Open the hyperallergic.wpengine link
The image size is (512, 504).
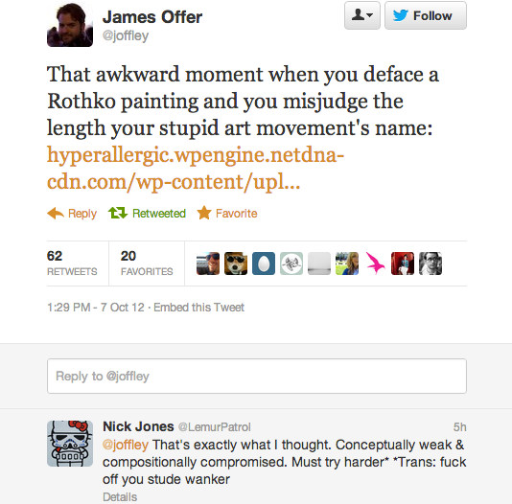196,168
